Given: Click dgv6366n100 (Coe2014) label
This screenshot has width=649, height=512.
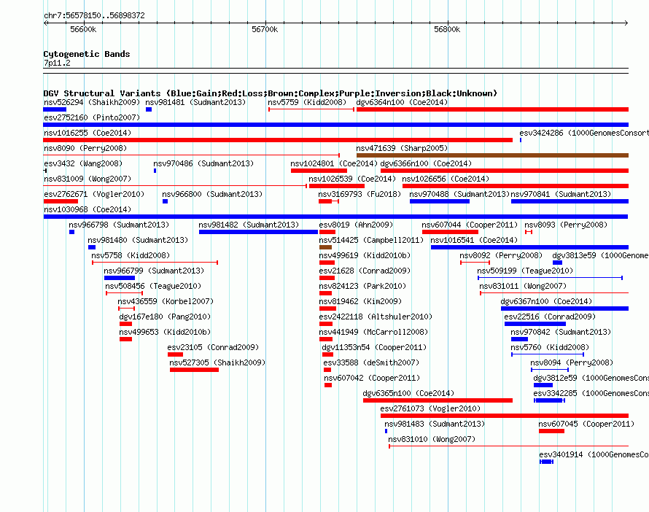Looking at the screenshot, I should click(x=426, y=163).
